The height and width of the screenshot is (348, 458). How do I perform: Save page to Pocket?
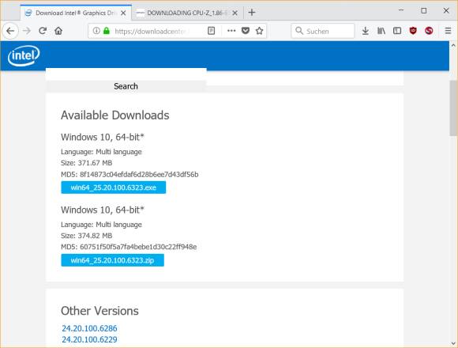246,31
